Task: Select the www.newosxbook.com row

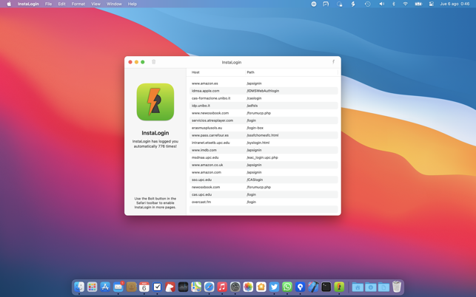Action: [264, 113]
